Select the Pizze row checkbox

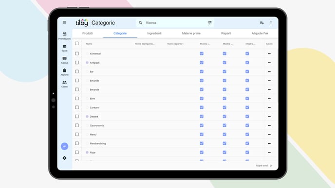77,152
